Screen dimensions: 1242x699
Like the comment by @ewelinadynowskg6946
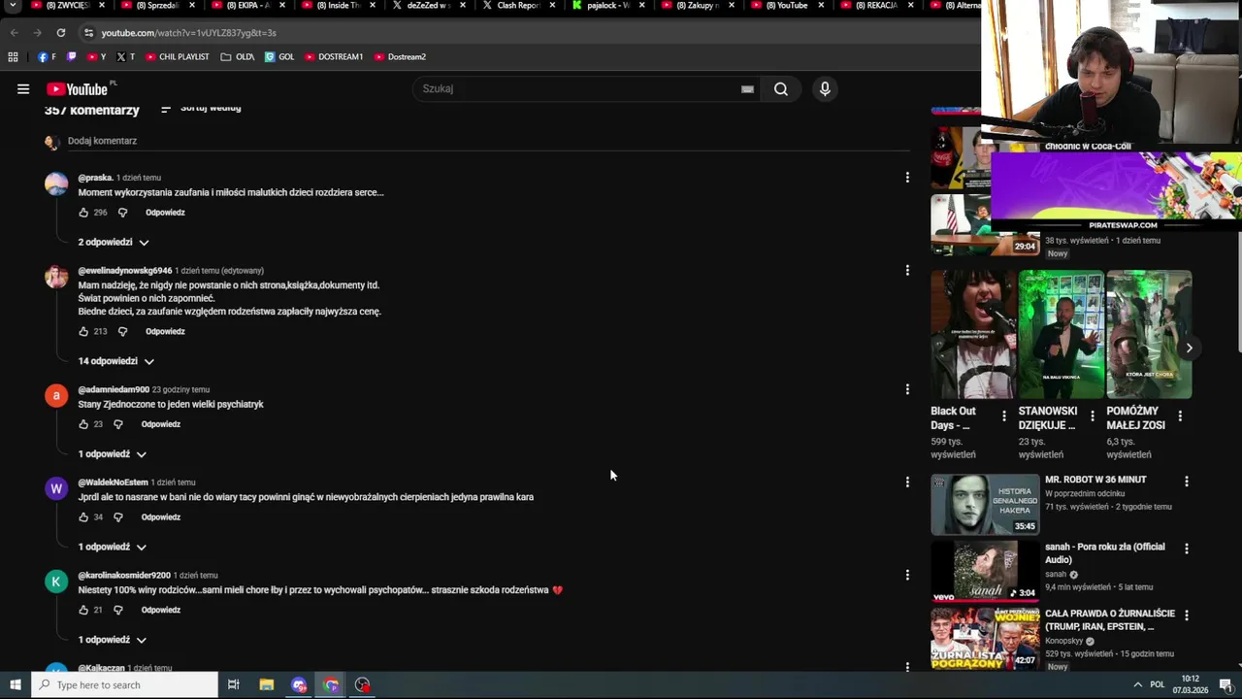point(83,332)
